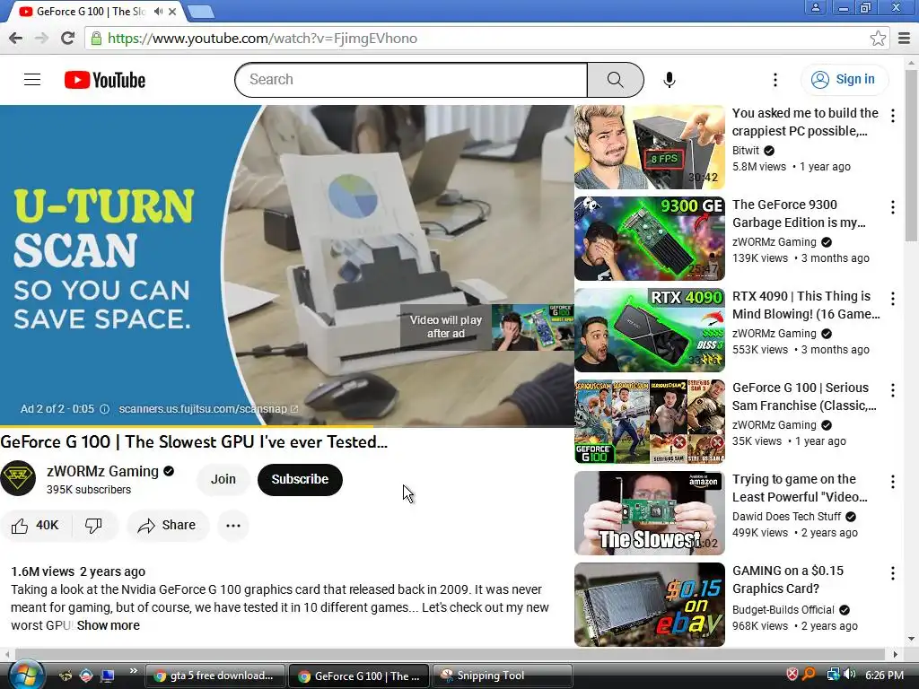The height and width of the screenshot is (689, 919).
Task: Switch to Snipping Tool in taskbar
Action: [x=502, y=676]
